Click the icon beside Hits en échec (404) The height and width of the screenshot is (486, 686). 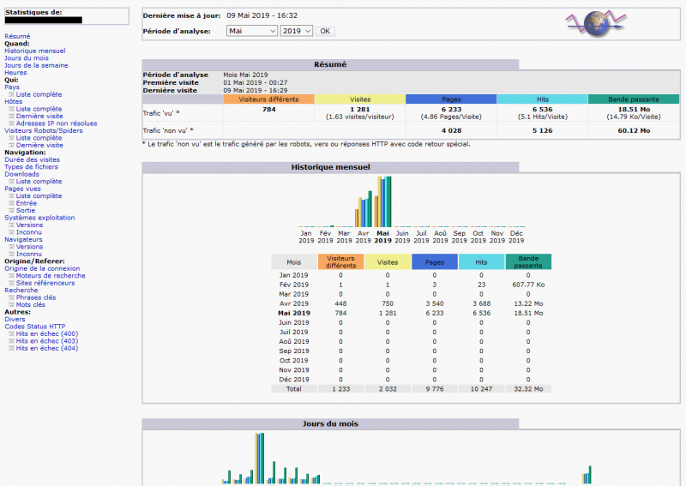tap(12, 348)
